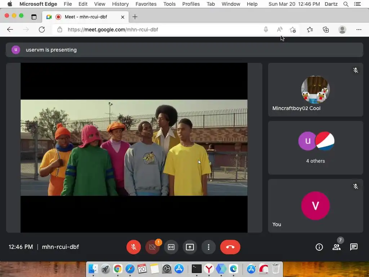Add this page to favorites star icon
Image resolution: width=369 pixels, height=277 pixels.
pos(293,30)
